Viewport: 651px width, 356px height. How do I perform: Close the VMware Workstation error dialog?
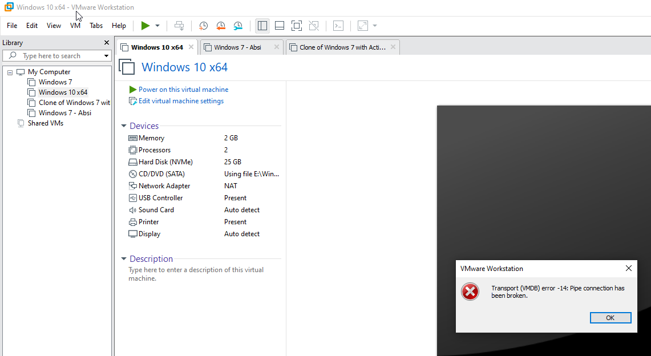pos(629,269)
